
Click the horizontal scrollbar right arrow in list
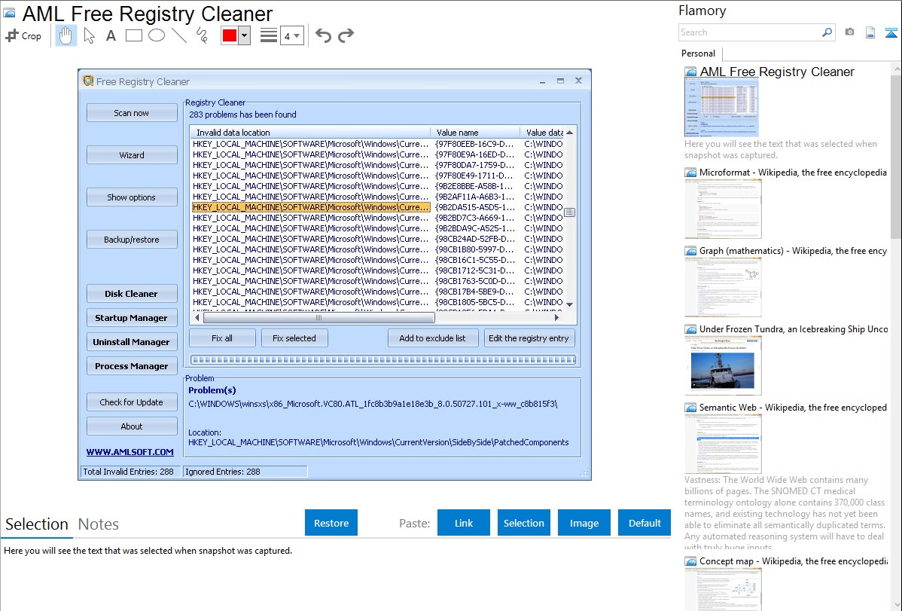coord(556,317)
